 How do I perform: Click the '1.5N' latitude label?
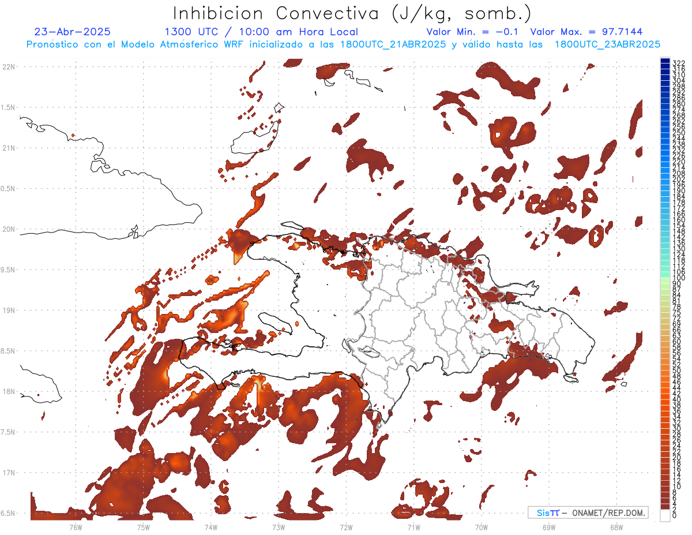[8, 107]
